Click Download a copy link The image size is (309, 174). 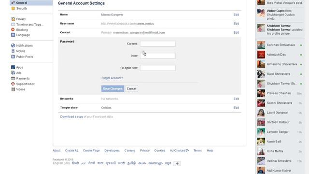(71, 116)
